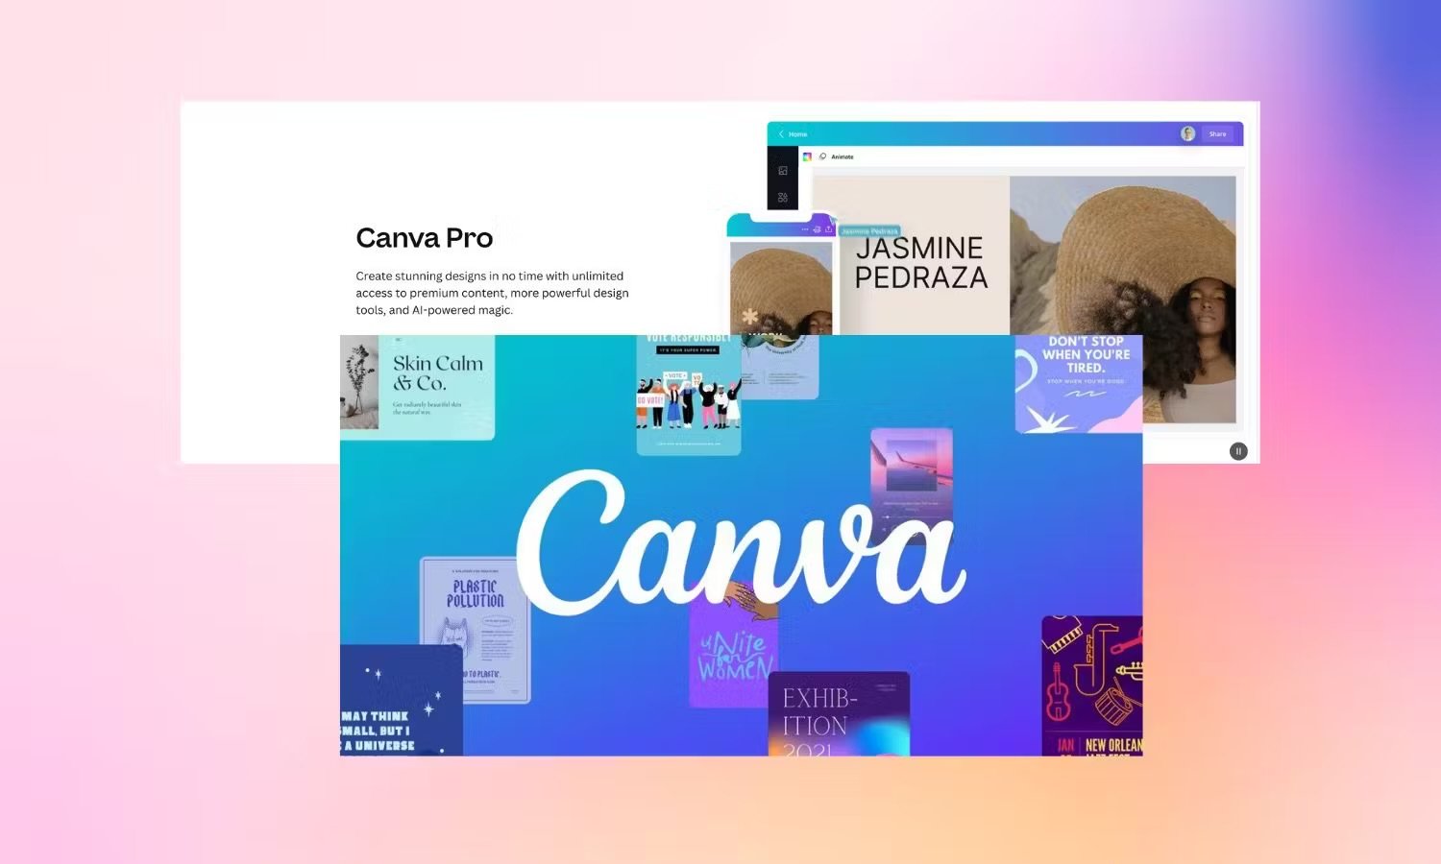The height and width of the screenshot is (864, 1441).
Task: Open the Vote Responsibly poster template
Action: coord(689,394)
